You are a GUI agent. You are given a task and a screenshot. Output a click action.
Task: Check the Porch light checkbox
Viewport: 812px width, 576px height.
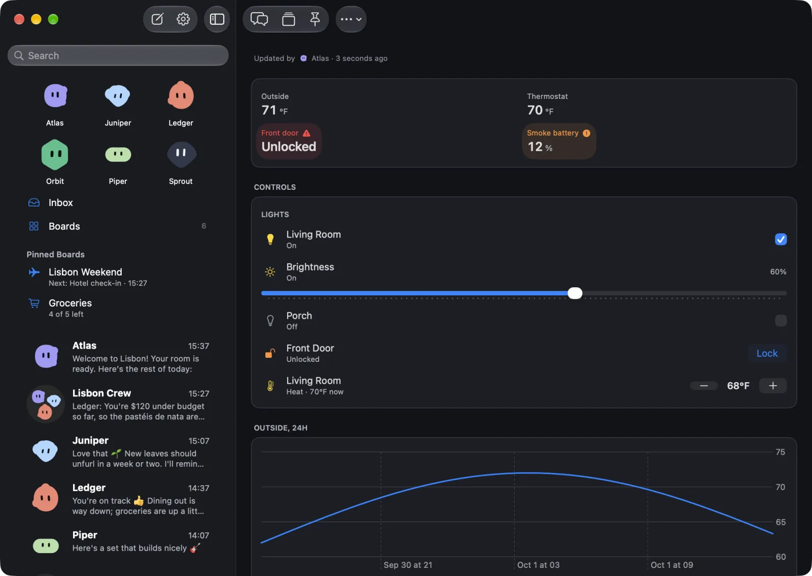click(781, 320)
